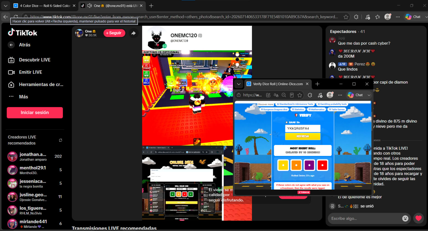
Task: Click the streamer One's avatar
Action: click(79, 33)
